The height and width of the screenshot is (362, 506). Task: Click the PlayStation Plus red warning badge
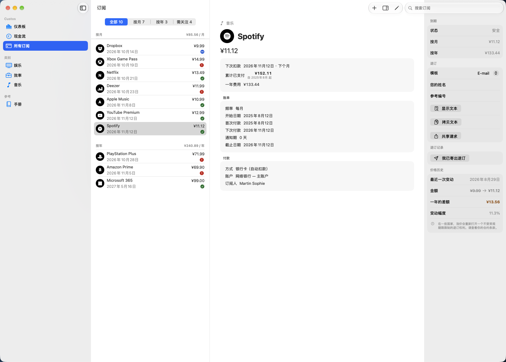click(202, 160)
